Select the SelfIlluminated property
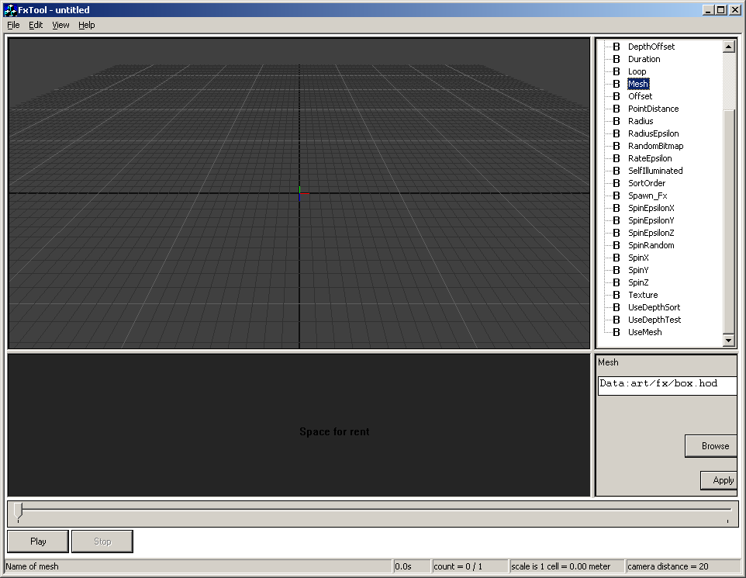 655,171
